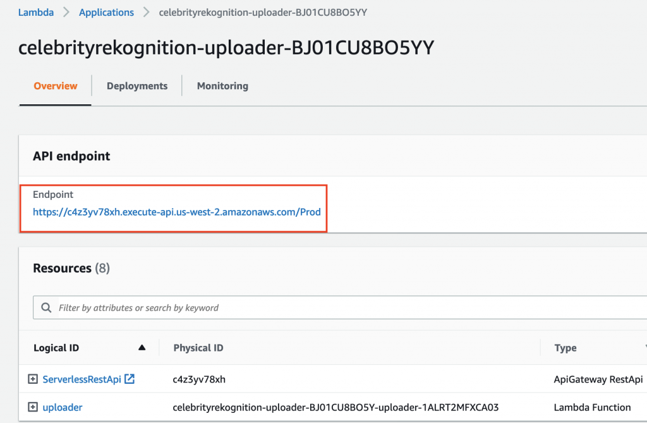
Task: Open the uploader Lambda function link
Action: tap(63, 407)
